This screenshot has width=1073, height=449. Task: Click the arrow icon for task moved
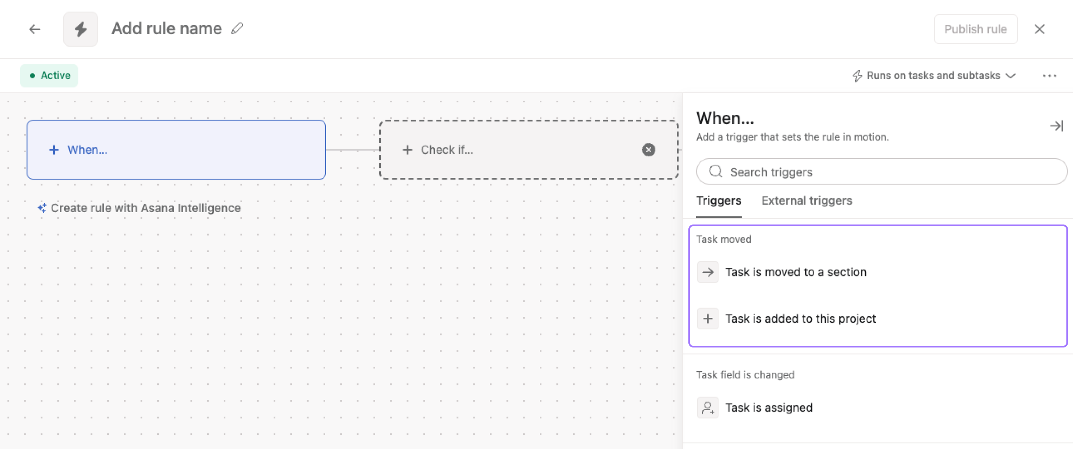point(707,272)
